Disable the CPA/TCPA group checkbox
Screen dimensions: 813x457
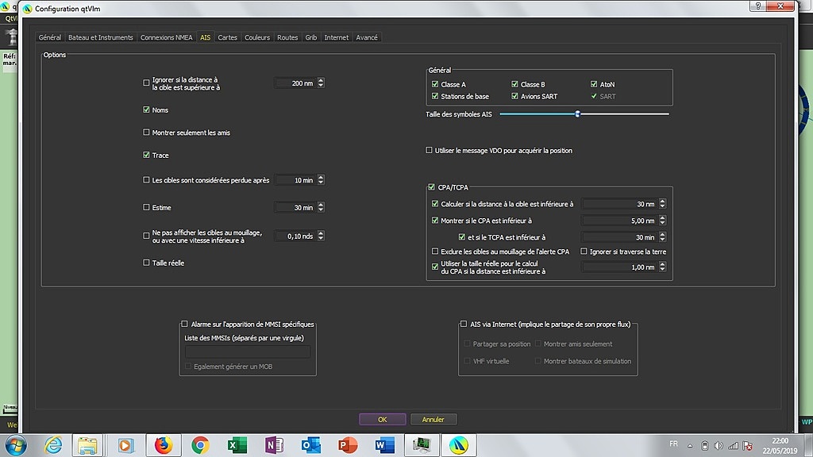click(431, 187)
